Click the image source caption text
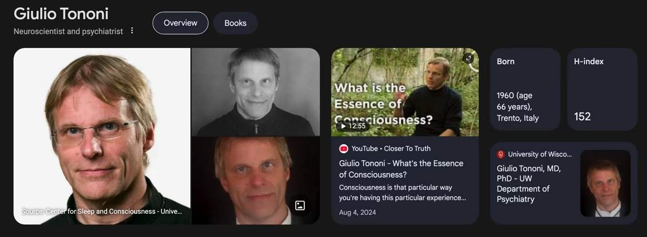647x237 pixels. 102,211
